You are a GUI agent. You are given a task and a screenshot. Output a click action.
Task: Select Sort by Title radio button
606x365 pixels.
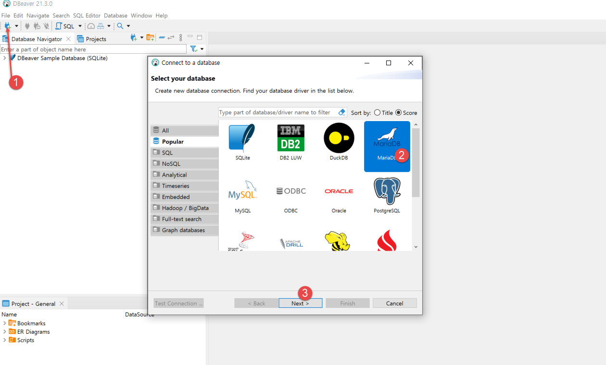[x=377, y=113]
